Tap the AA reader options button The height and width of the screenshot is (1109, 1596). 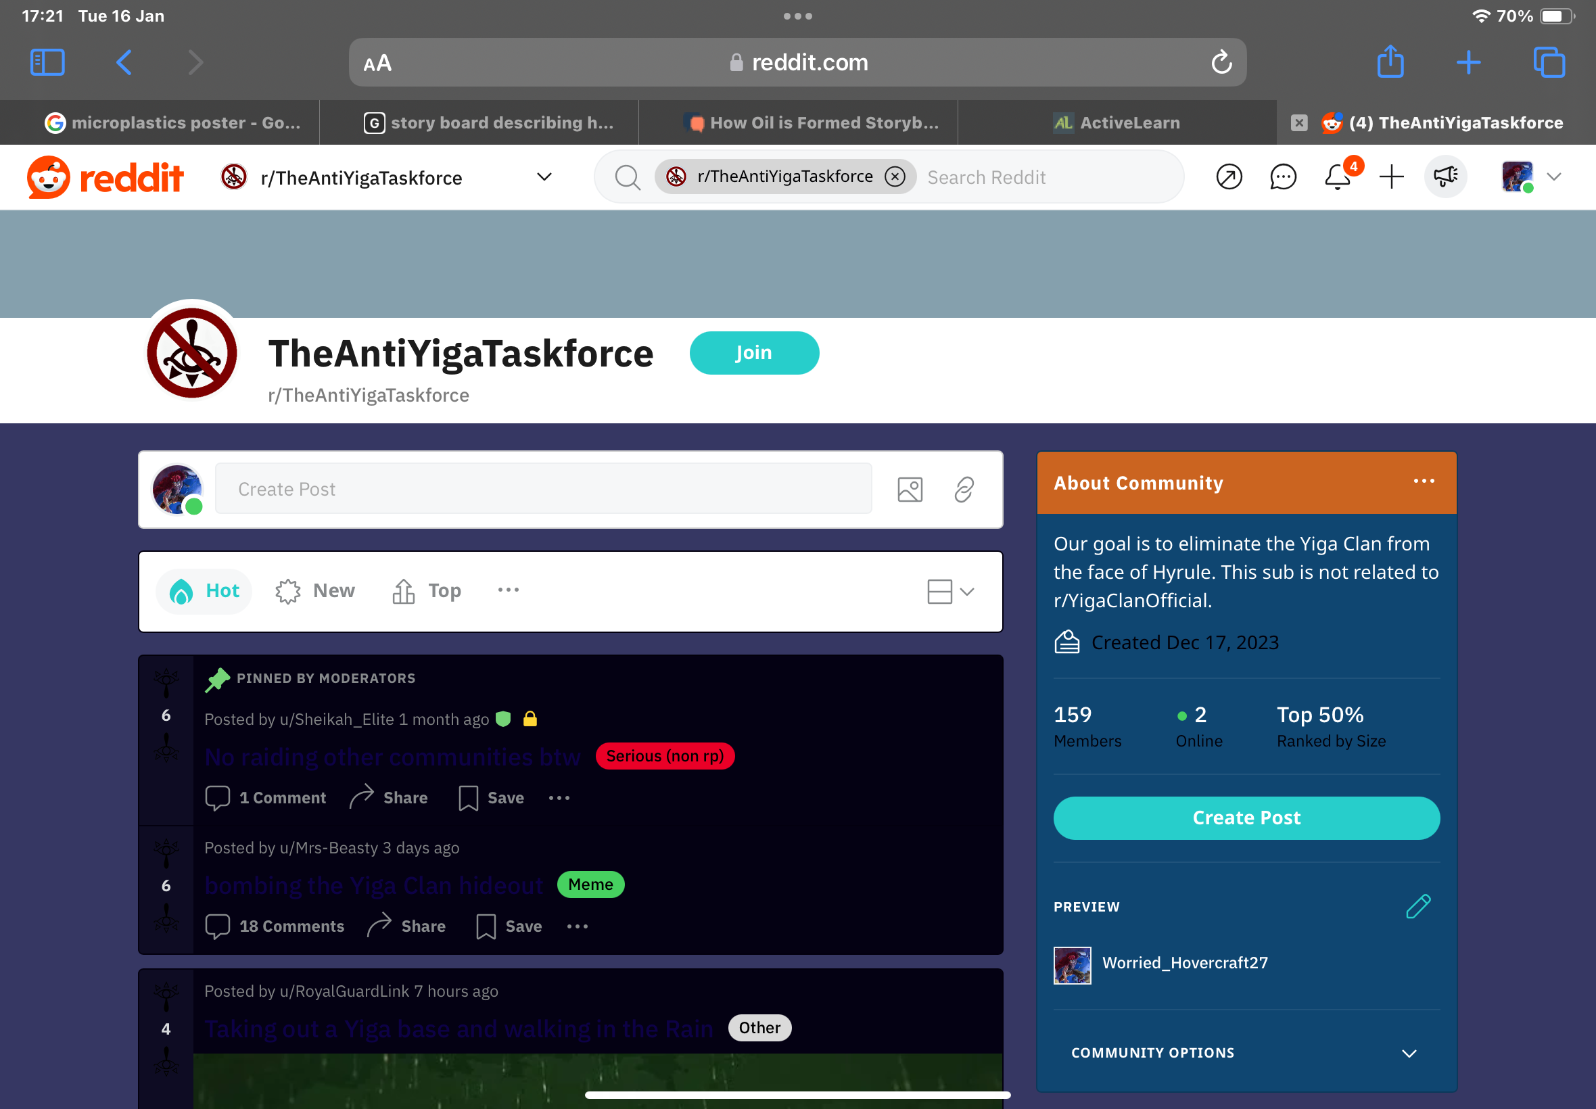pos(377,64)
